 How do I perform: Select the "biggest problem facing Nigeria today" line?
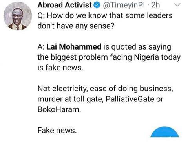click(109, 57)
